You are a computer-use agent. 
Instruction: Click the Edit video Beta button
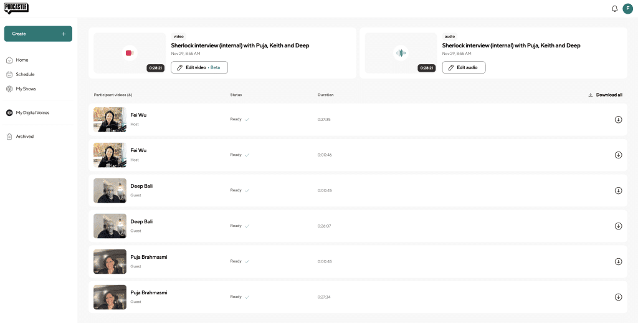point(199,67)
